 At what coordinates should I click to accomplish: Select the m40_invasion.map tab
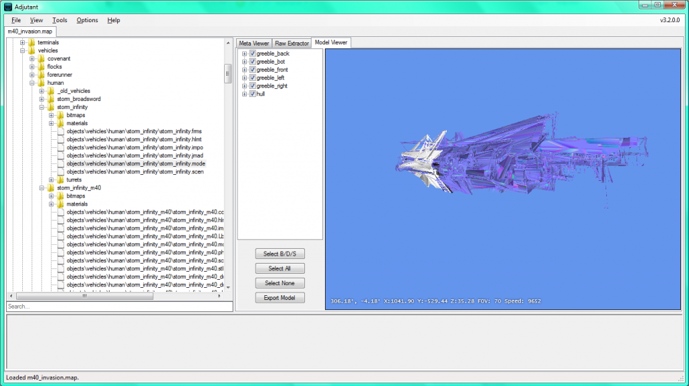coord(30,32)
